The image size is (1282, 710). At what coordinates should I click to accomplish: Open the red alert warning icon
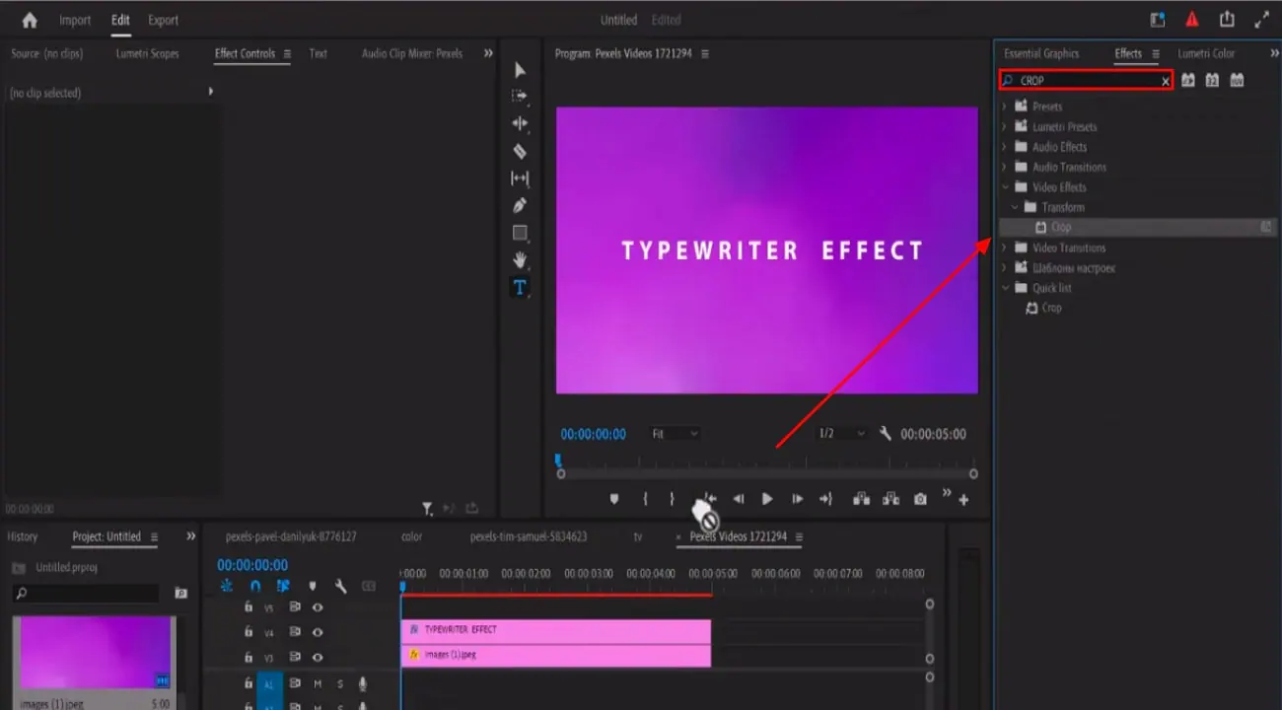pyautogui.click(x=1192, y=20)
